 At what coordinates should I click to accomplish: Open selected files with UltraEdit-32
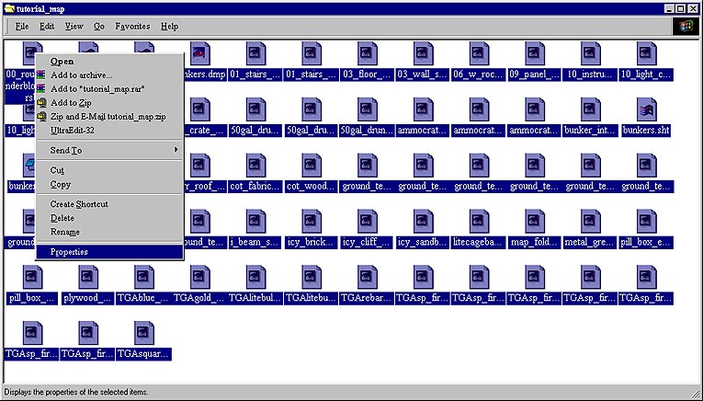pos(74,130)
